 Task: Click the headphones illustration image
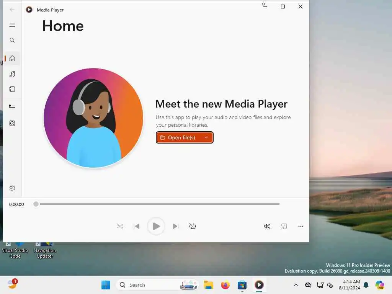click(93, 118)
